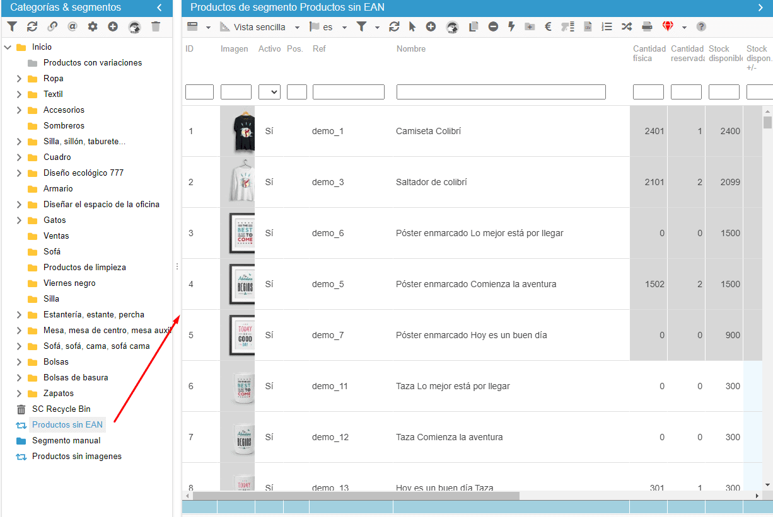
Task: Click the lightning bolt icon in products toolbar
Action: pyautogui.click(x=511, y=26)
